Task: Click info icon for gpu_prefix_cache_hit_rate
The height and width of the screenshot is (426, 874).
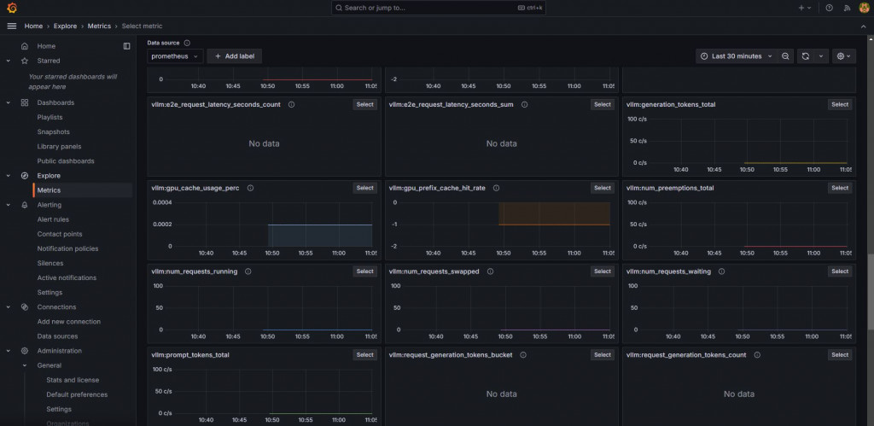Action: (496, 188)
